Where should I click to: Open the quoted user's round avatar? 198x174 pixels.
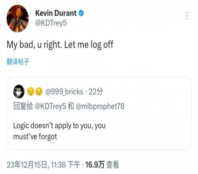click(19, 91)
